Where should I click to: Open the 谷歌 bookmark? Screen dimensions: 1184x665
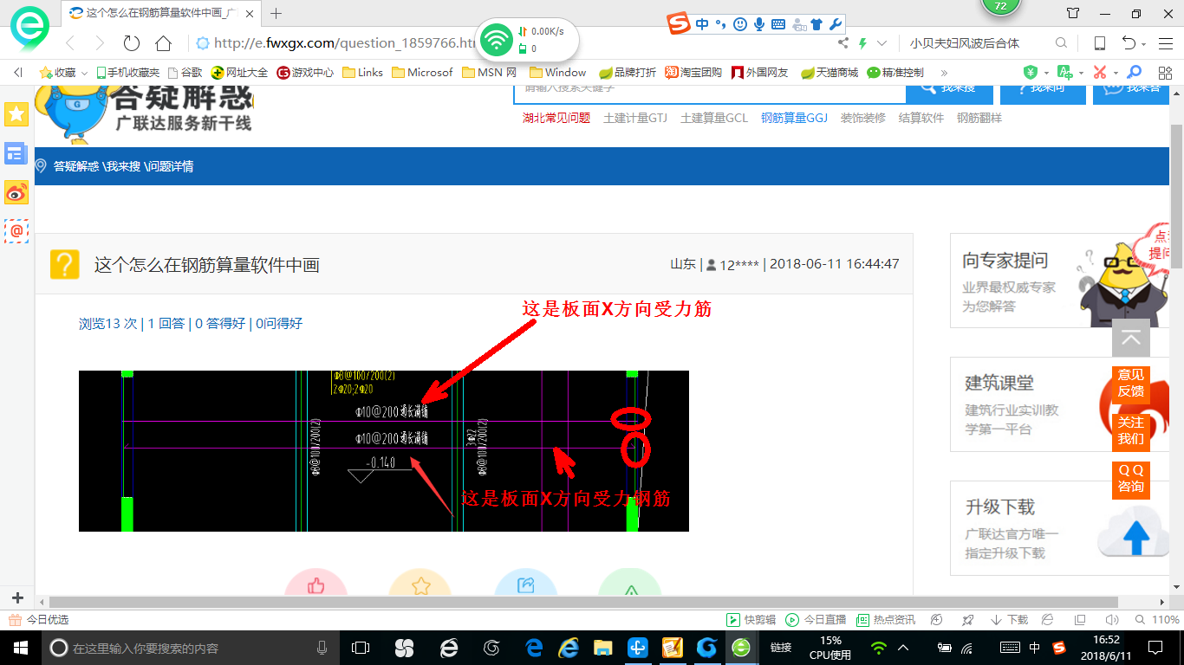[185, 73]
